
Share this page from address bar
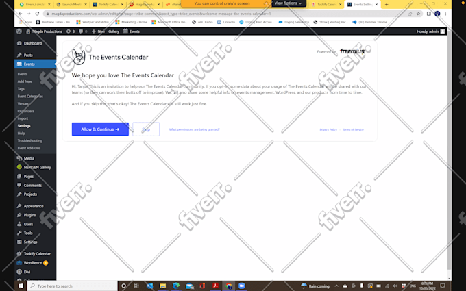coord(410,14)
